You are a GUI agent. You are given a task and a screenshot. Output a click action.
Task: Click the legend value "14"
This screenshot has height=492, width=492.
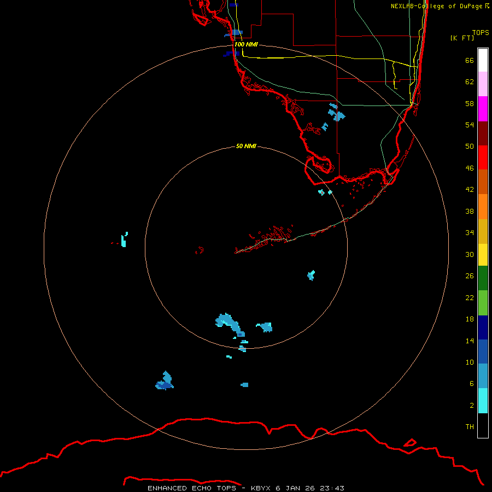470,341
